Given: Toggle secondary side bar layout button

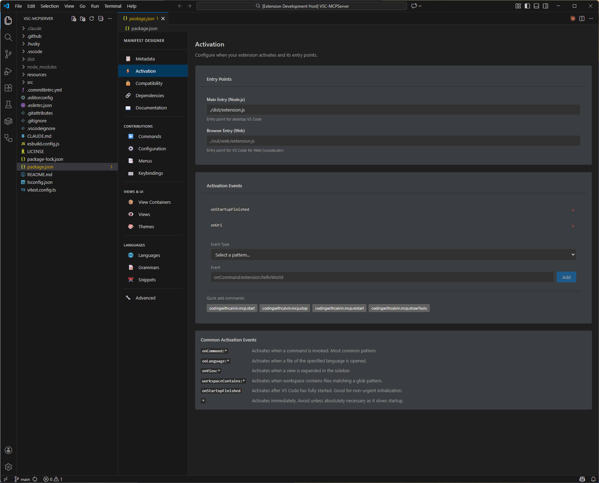Looking at the screenshot, I should click(x=545, y=6).
